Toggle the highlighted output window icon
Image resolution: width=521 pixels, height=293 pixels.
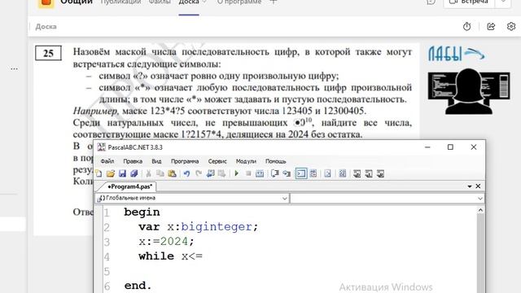[301, 173]
